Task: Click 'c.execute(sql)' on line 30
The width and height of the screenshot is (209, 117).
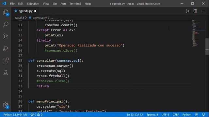Action: 51,71
